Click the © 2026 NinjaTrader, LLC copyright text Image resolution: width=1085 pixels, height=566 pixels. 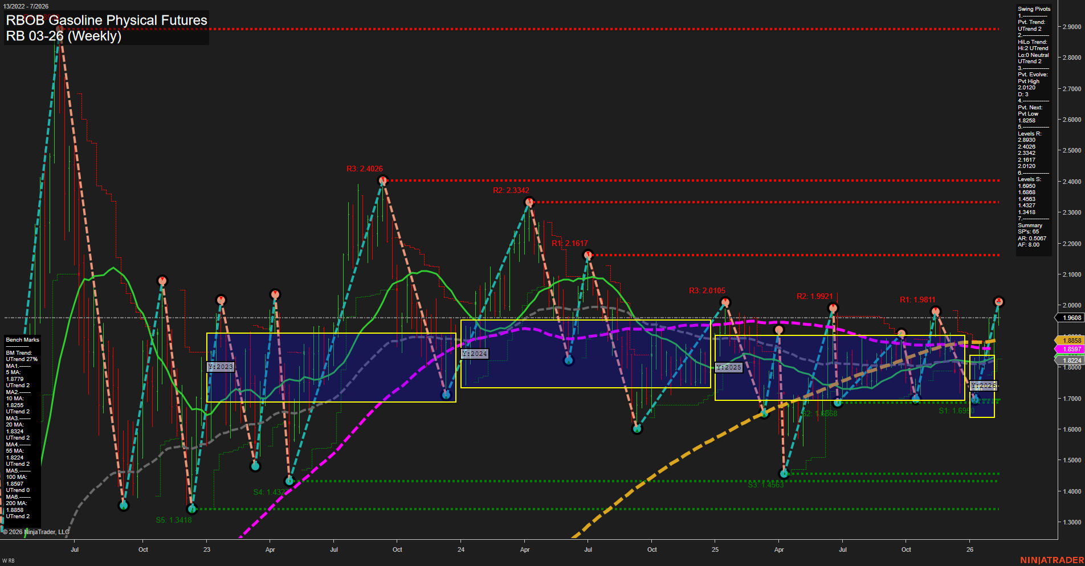(x=35, y=531)
